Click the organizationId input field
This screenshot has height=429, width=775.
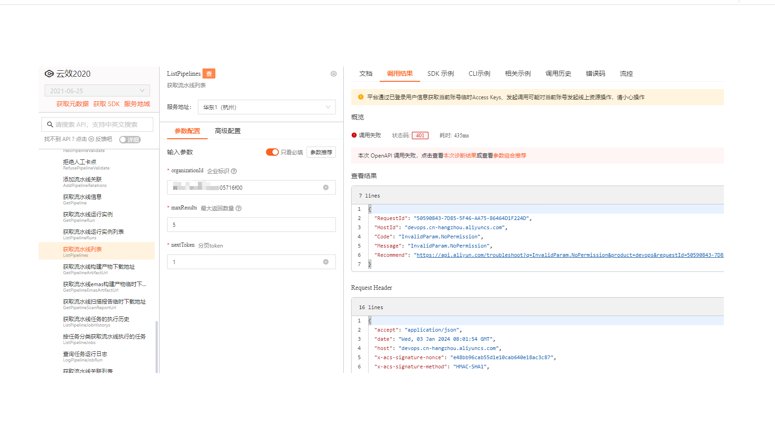[x=251, y=187]
